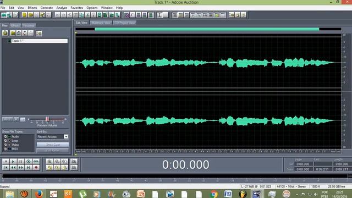Click the CD Project View toolbar icon
352x198 pixels.
tap(15, 15)
